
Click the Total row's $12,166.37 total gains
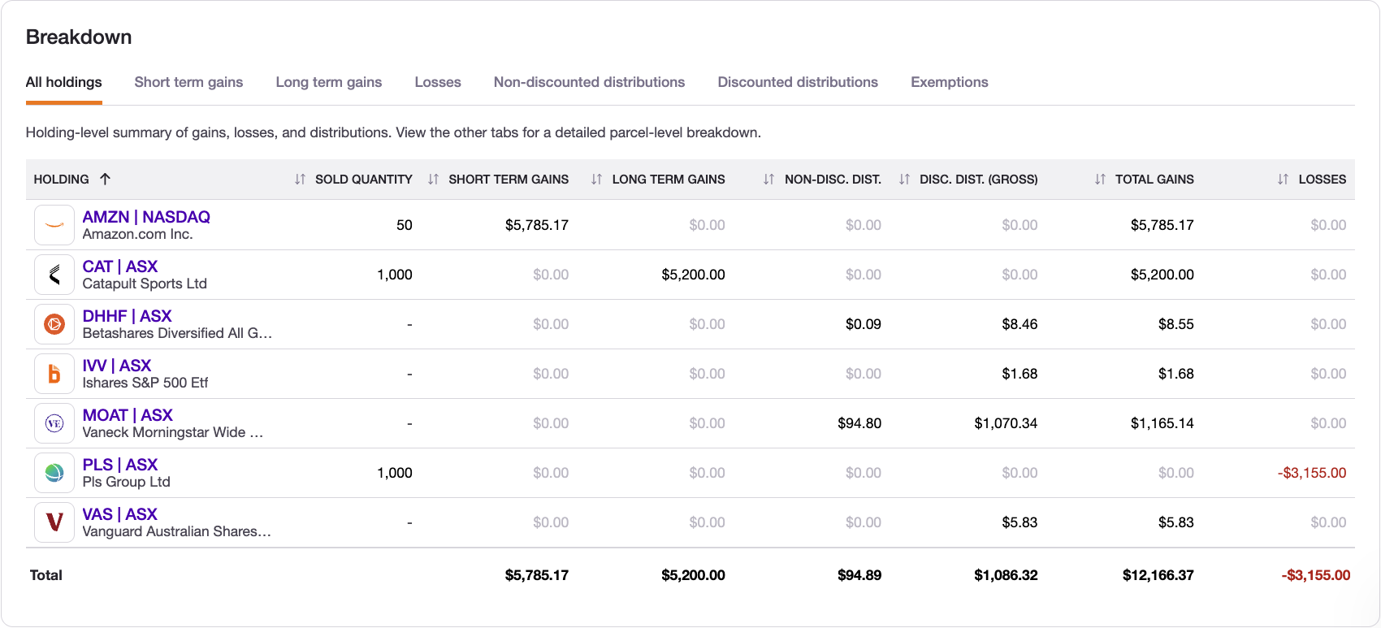(x=1158, y=575)
